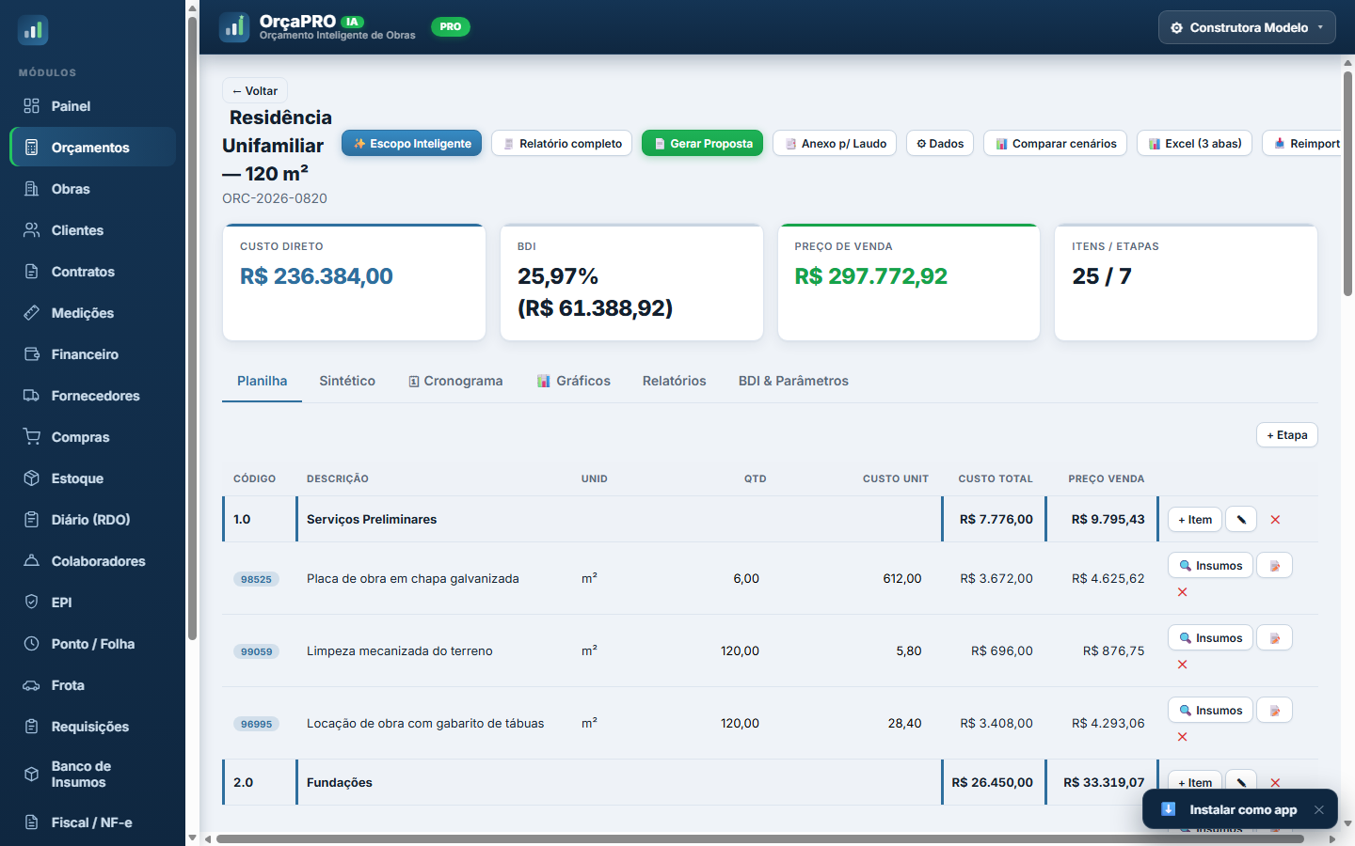
Task: Remove the Serviços Preliminares stage with red X
Action: click(1275, 520)
